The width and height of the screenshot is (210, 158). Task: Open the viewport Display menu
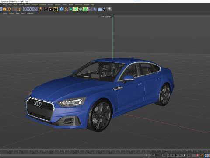5,13
